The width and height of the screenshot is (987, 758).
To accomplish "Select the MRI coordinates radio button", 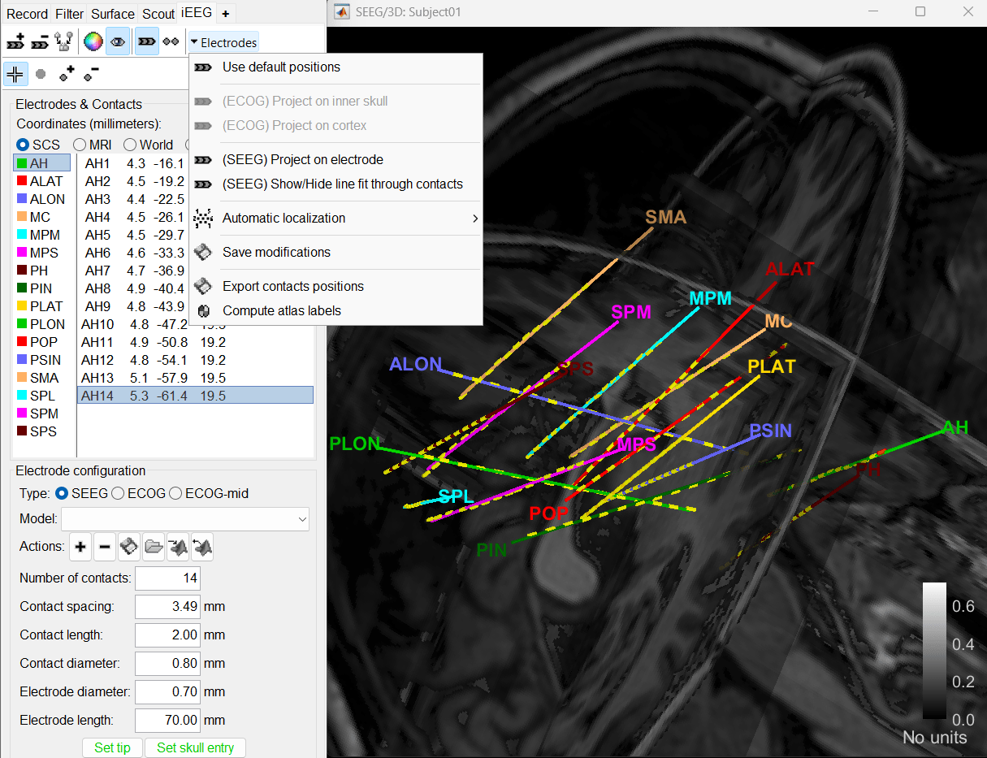I will [80, 145].
